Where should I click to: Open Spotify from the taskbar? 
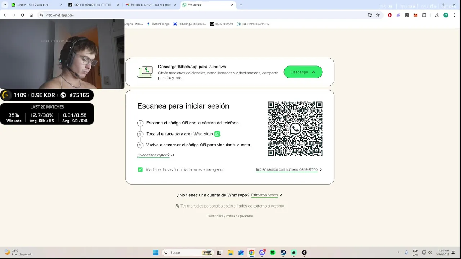point(273,253)
